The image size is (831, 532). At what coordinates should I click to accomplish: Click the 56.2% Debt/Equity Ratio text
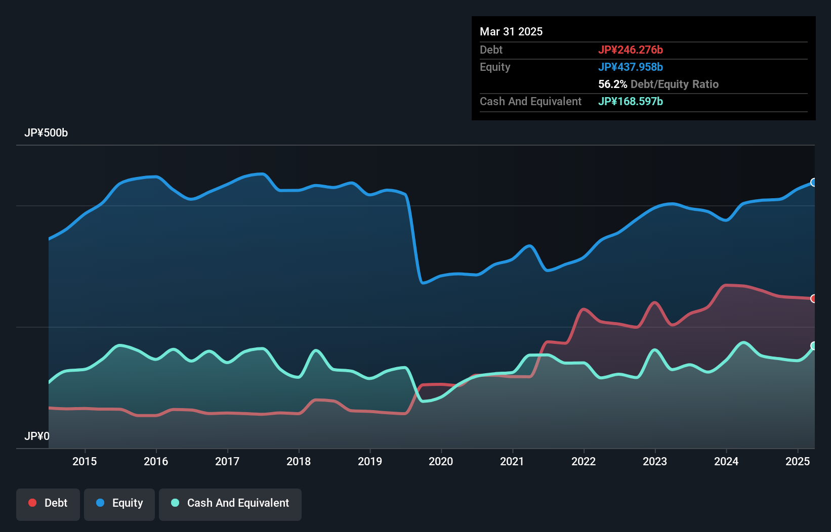[658, 84]
